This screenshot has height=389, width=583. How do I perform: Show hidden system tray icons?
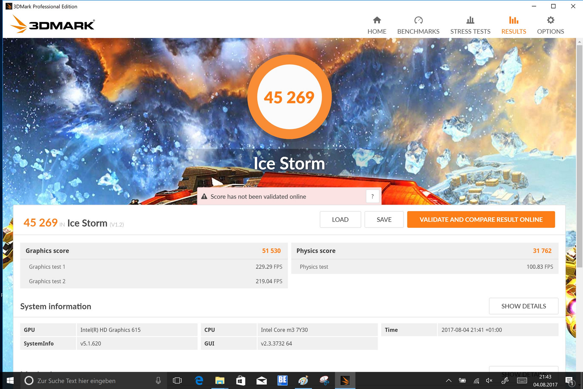click(x=449, y=381)
